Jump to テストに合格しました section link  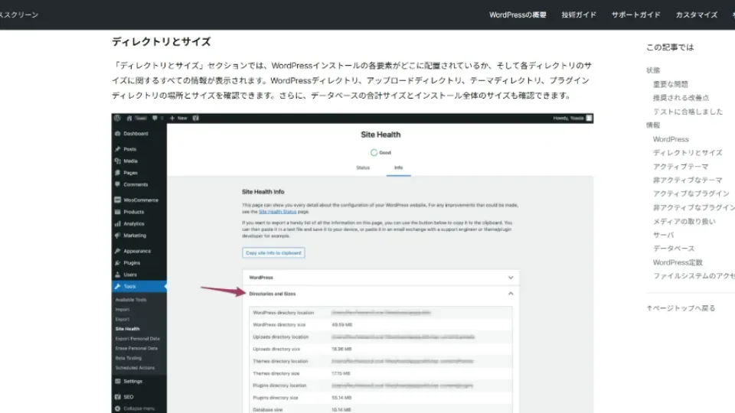click(688, 112)
